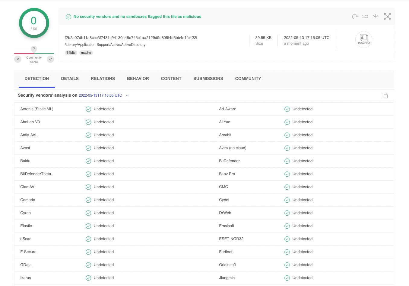Click the file SHA-256 hash text
The height and width of the screenshot is (286, 409).
click(x=131, y=38)
